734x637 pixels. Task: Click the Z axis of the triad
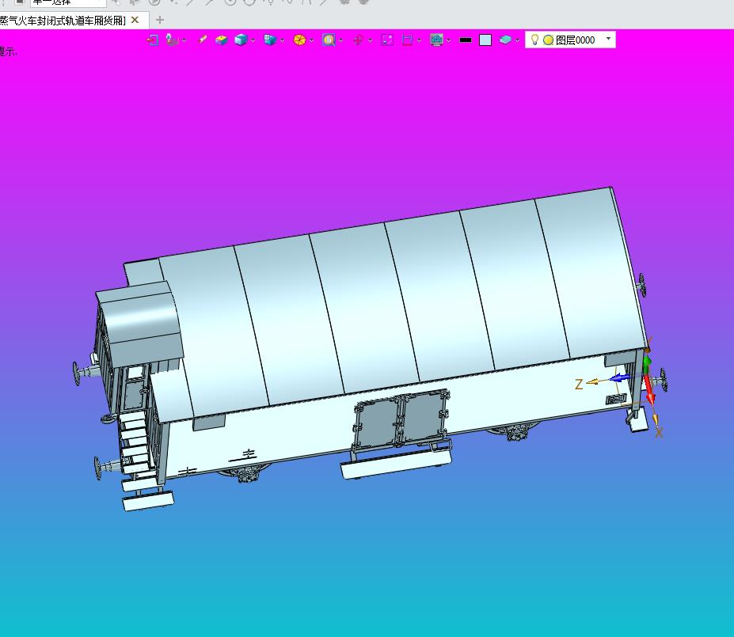(579, 384)
